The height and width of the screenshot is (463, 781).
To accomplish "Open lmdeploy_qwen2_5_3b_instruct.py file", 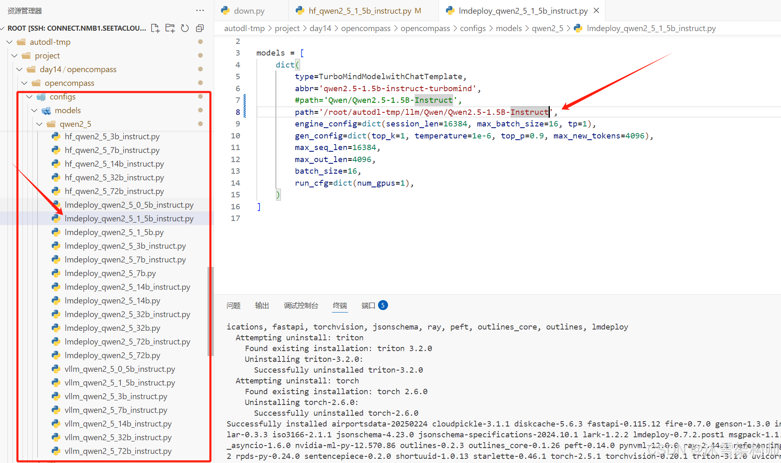I will [x=125, y=246].
